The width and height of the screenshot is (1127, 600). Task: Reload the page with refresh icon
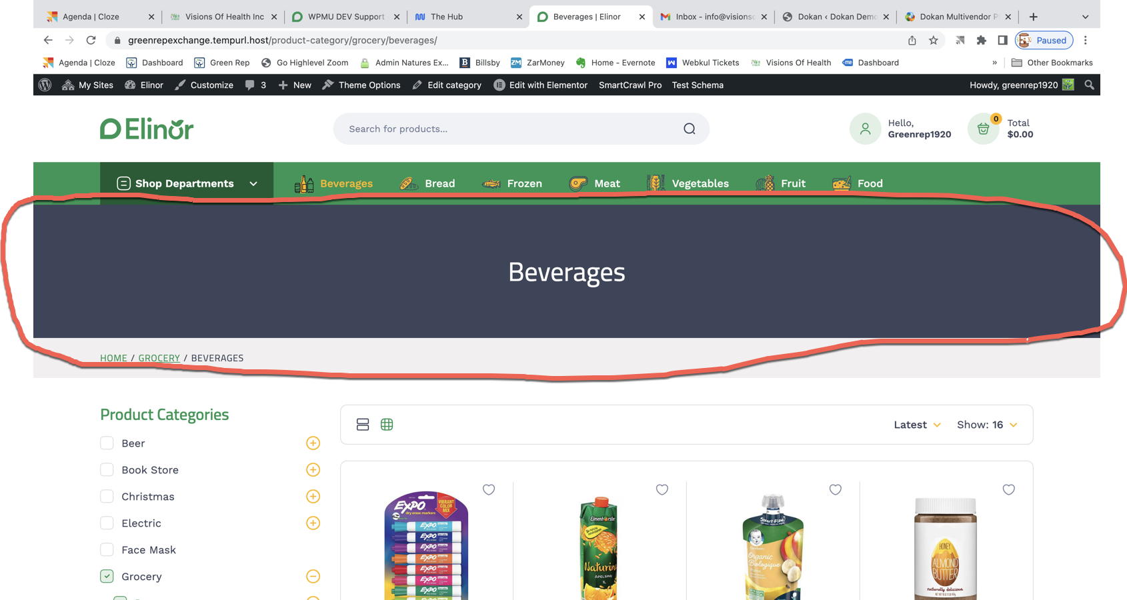coord(91,40)
